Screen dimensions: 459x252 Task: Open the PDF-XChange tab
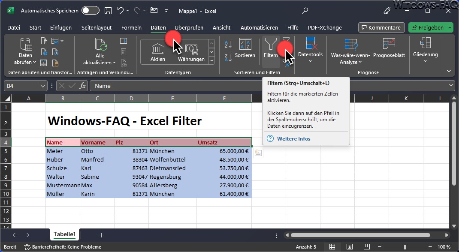(x=325, y=28)
